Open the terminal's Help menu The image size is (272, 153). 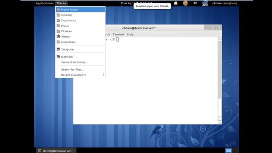[130, 34]
